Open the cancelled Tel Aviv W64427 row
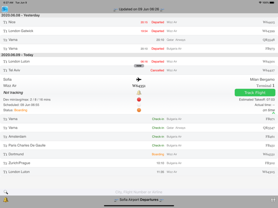The height and width of the screenshot is (208, 278). [139, 70]
